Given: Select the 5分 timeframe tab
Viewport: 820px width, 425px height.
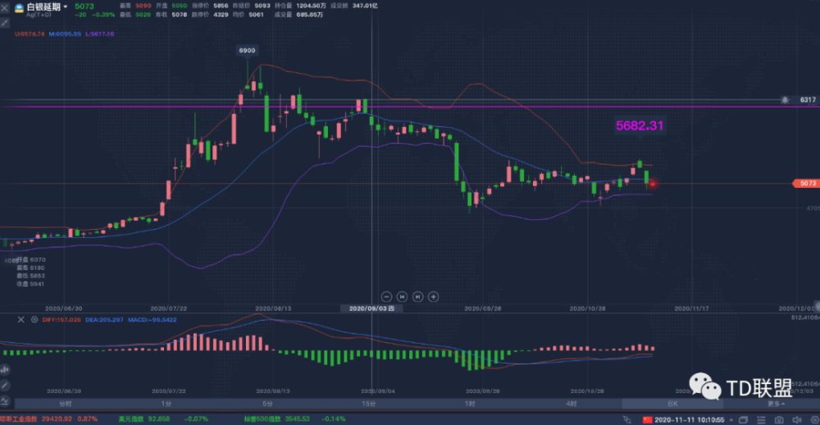Looking at the screenshot, I should click(267, 404).
